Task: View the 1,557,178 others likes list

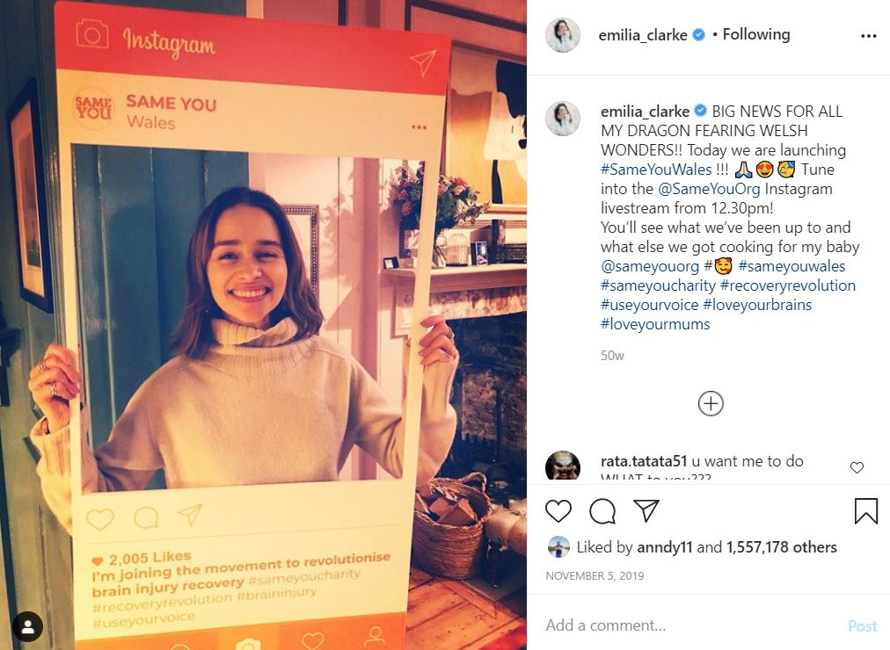Action: coord(782,547)
